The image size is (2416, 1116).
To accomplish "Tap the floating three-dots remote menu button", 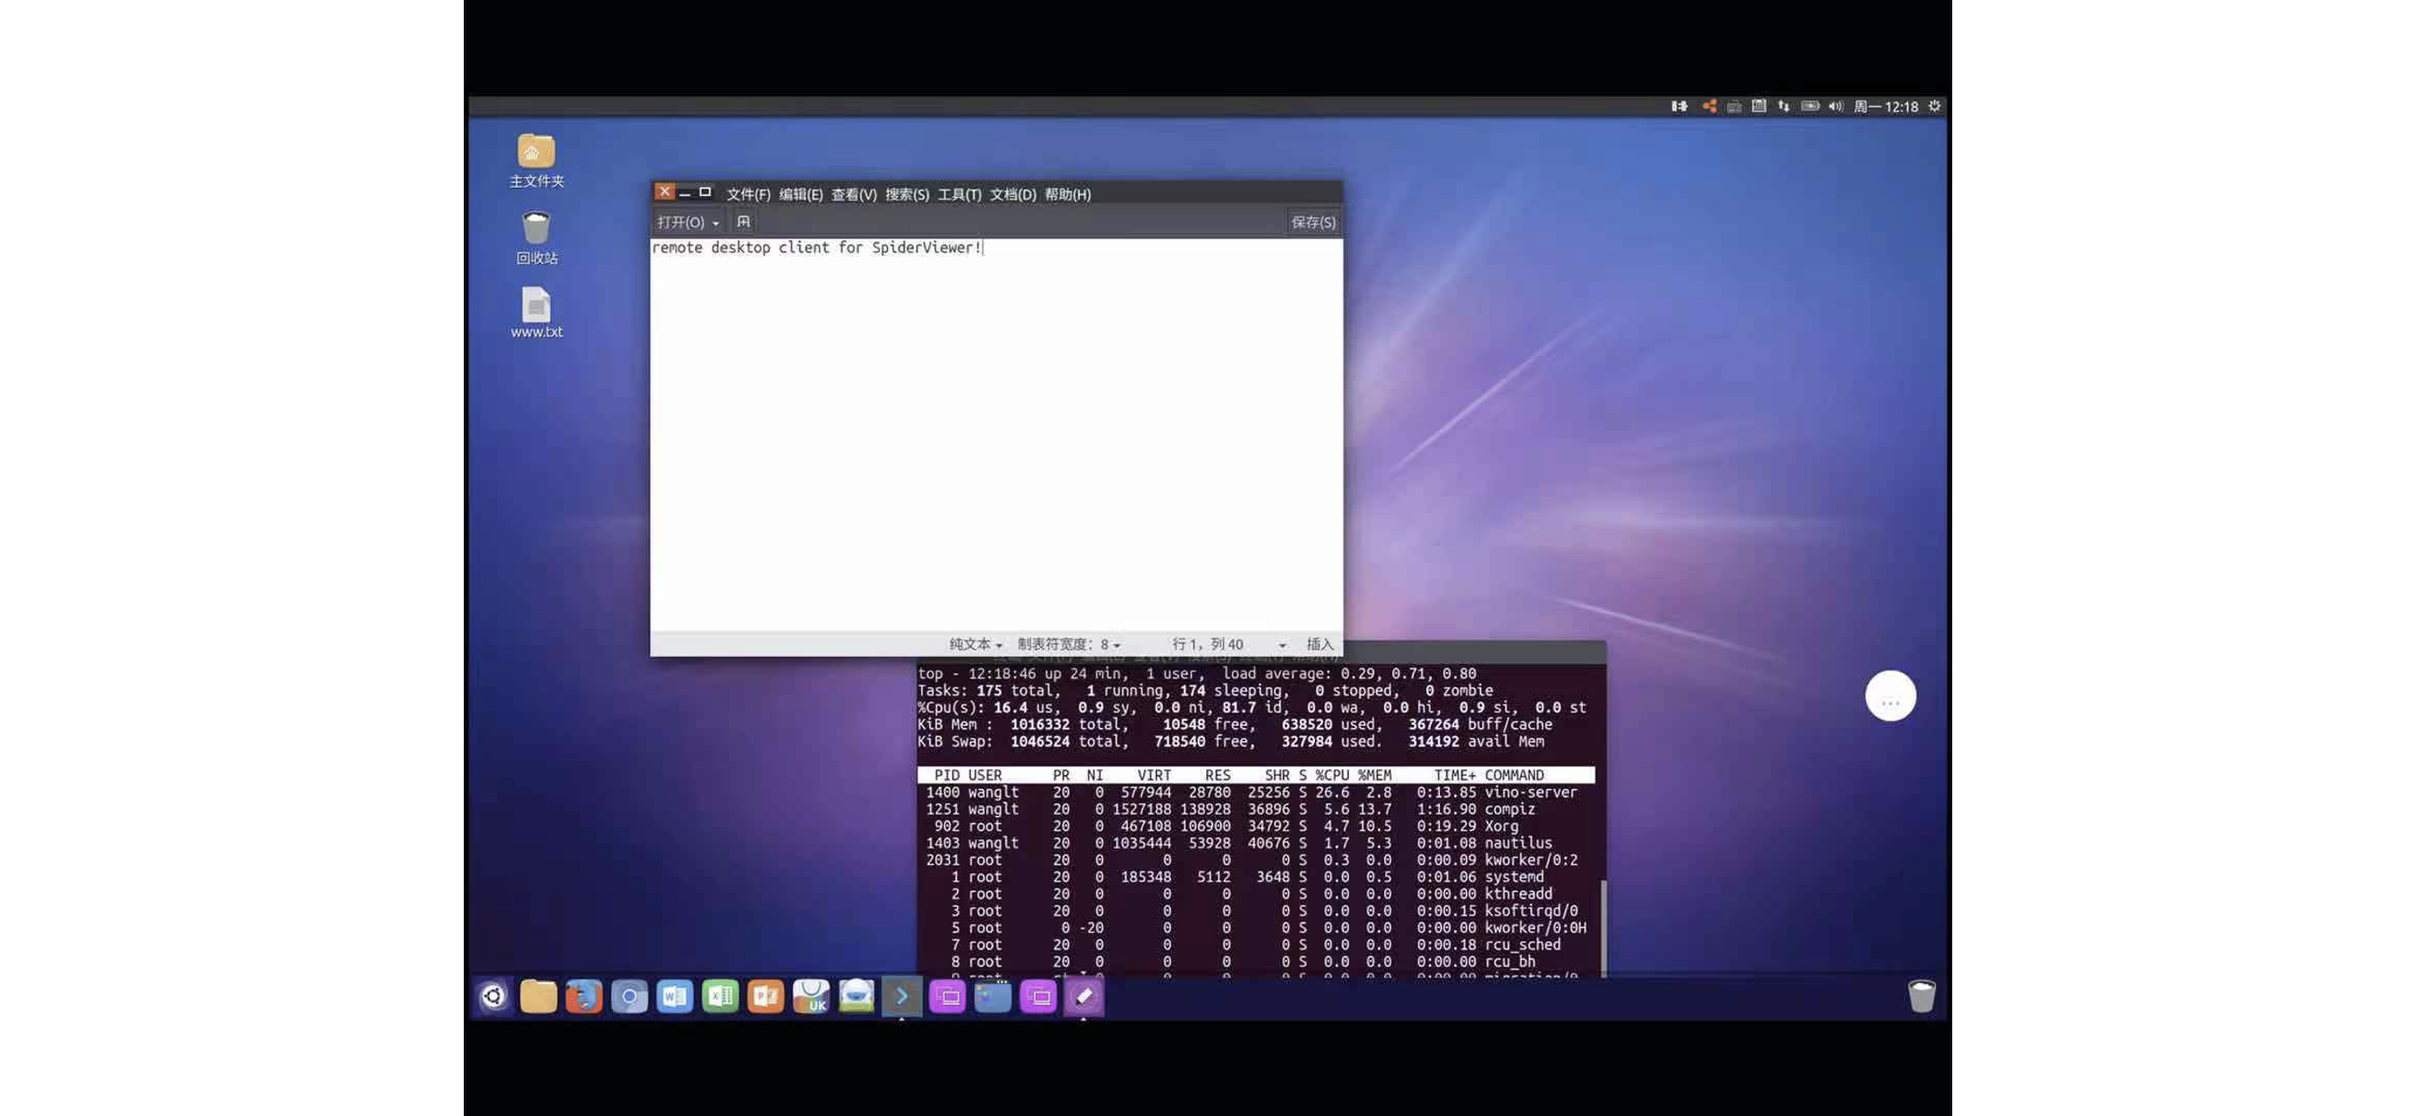I will (1891, 695).
